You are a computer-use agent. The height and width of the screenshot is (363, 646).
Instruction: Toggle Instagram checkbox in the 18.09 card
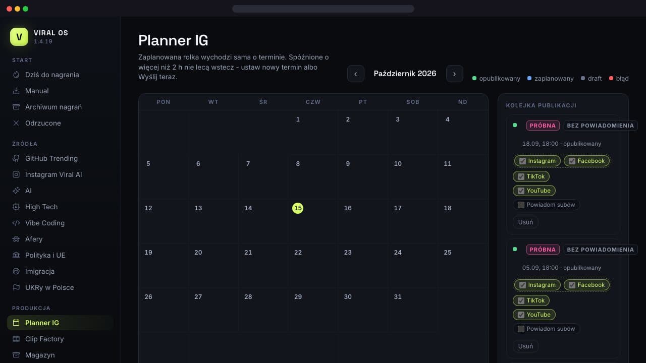coord(523,161)
